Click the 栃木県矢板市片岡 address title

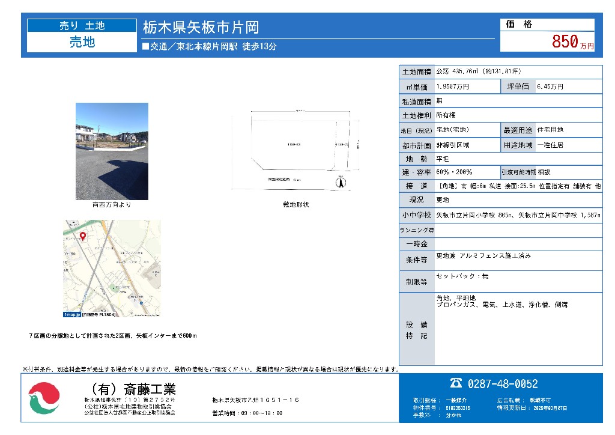201,28
